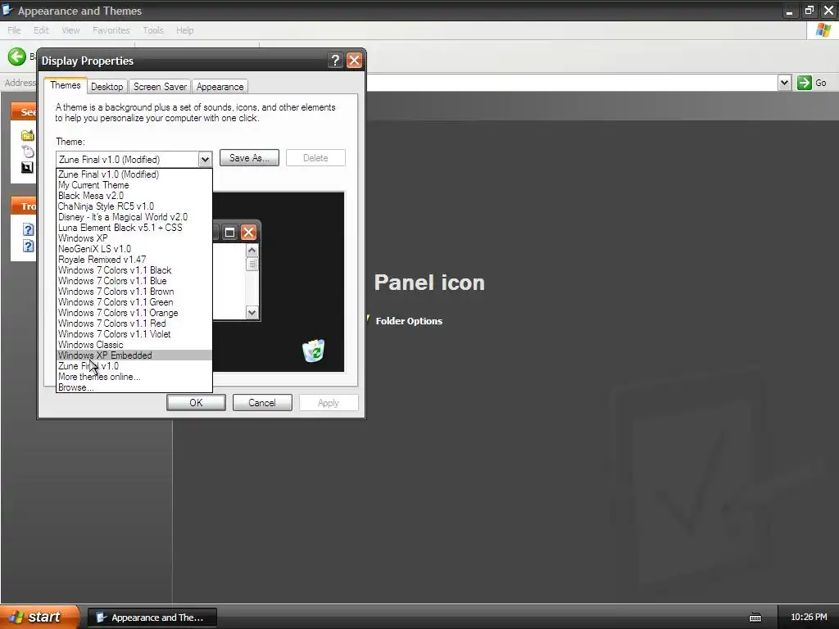Select Zune Final v1.0 theme entry

[134, 366]
